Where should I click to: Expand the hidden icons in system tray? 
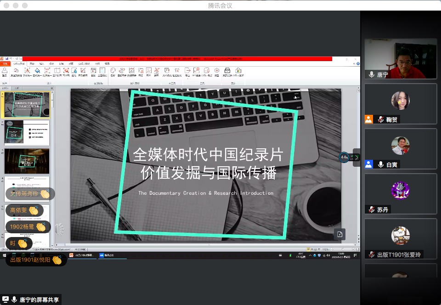(x=311, y=255)
